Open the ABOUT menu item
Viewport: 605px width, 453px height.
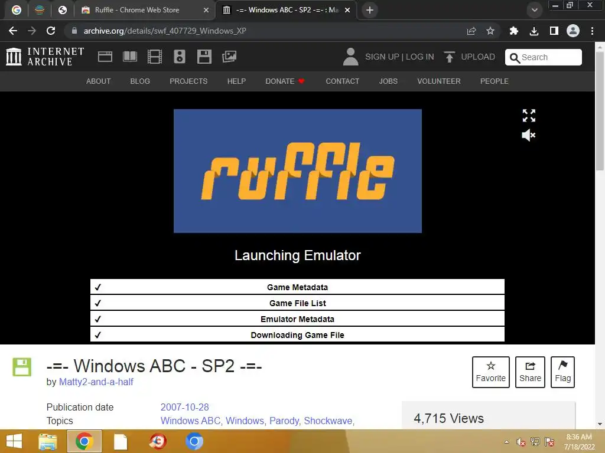tap(99, 81)
